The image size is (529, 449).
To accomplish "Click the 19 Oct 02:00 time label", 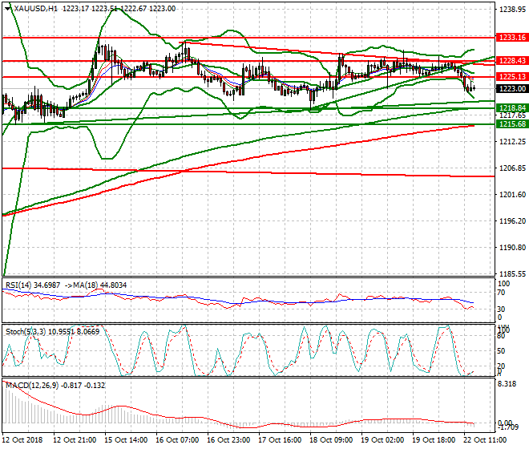I will [382, 440].
